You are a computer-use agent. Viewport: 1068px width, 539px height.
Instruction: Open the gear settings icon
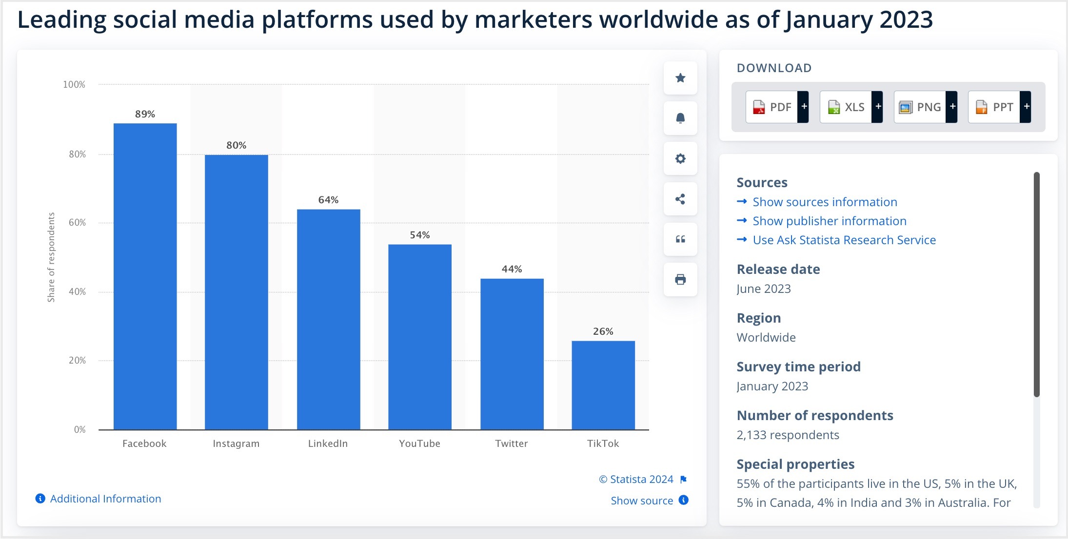(x=680, y=158)
